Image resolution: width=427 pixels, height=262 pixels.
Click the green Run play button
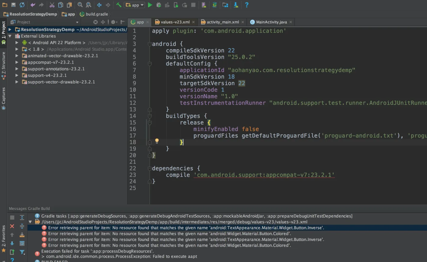pyautogui.click(x=150, y=5)
